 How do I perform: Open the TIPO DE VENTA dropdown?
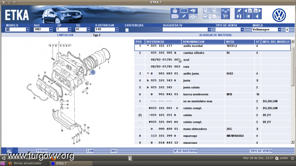242,30
